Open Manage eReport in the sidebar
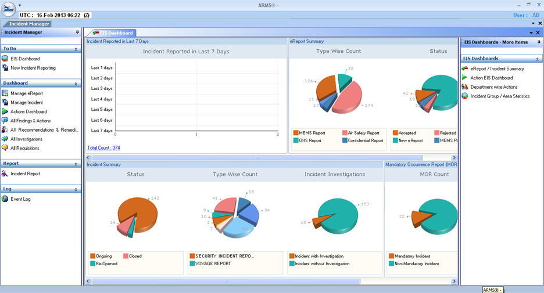The height and width of the screenshot is (293, 544). pos(26,93)
